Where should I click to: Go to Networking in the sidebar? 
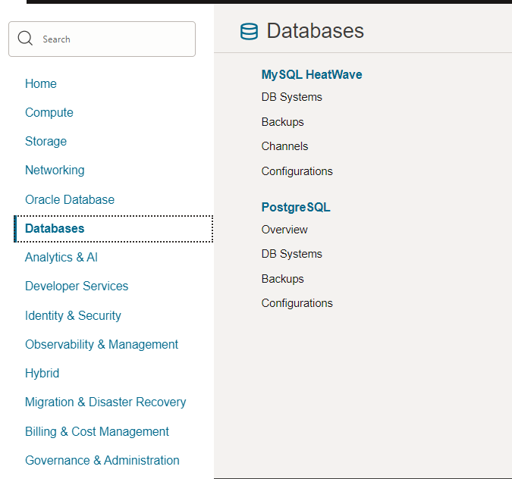click(55, 170)
